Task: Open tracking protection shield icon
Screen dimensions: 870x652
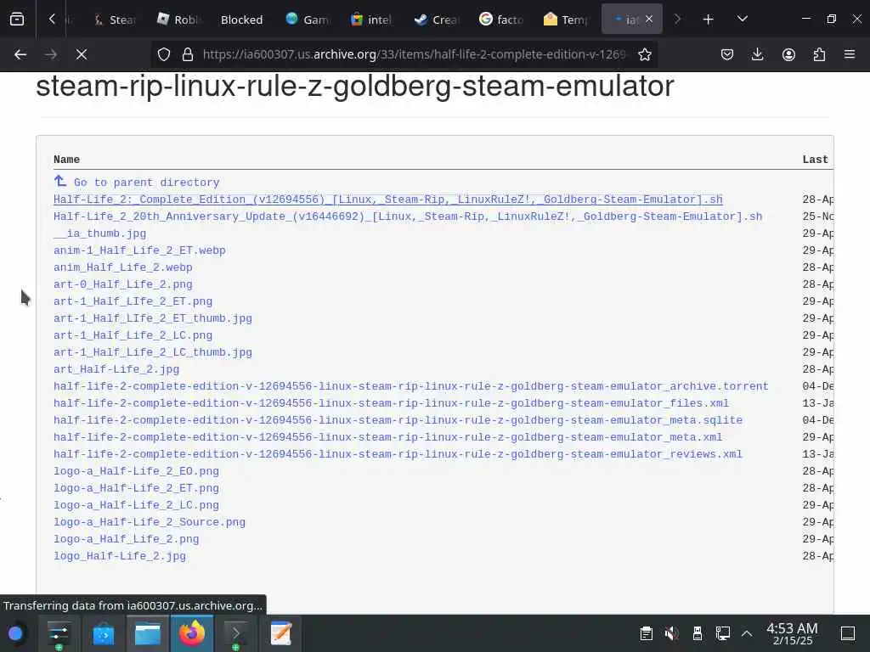Action: 164,54
